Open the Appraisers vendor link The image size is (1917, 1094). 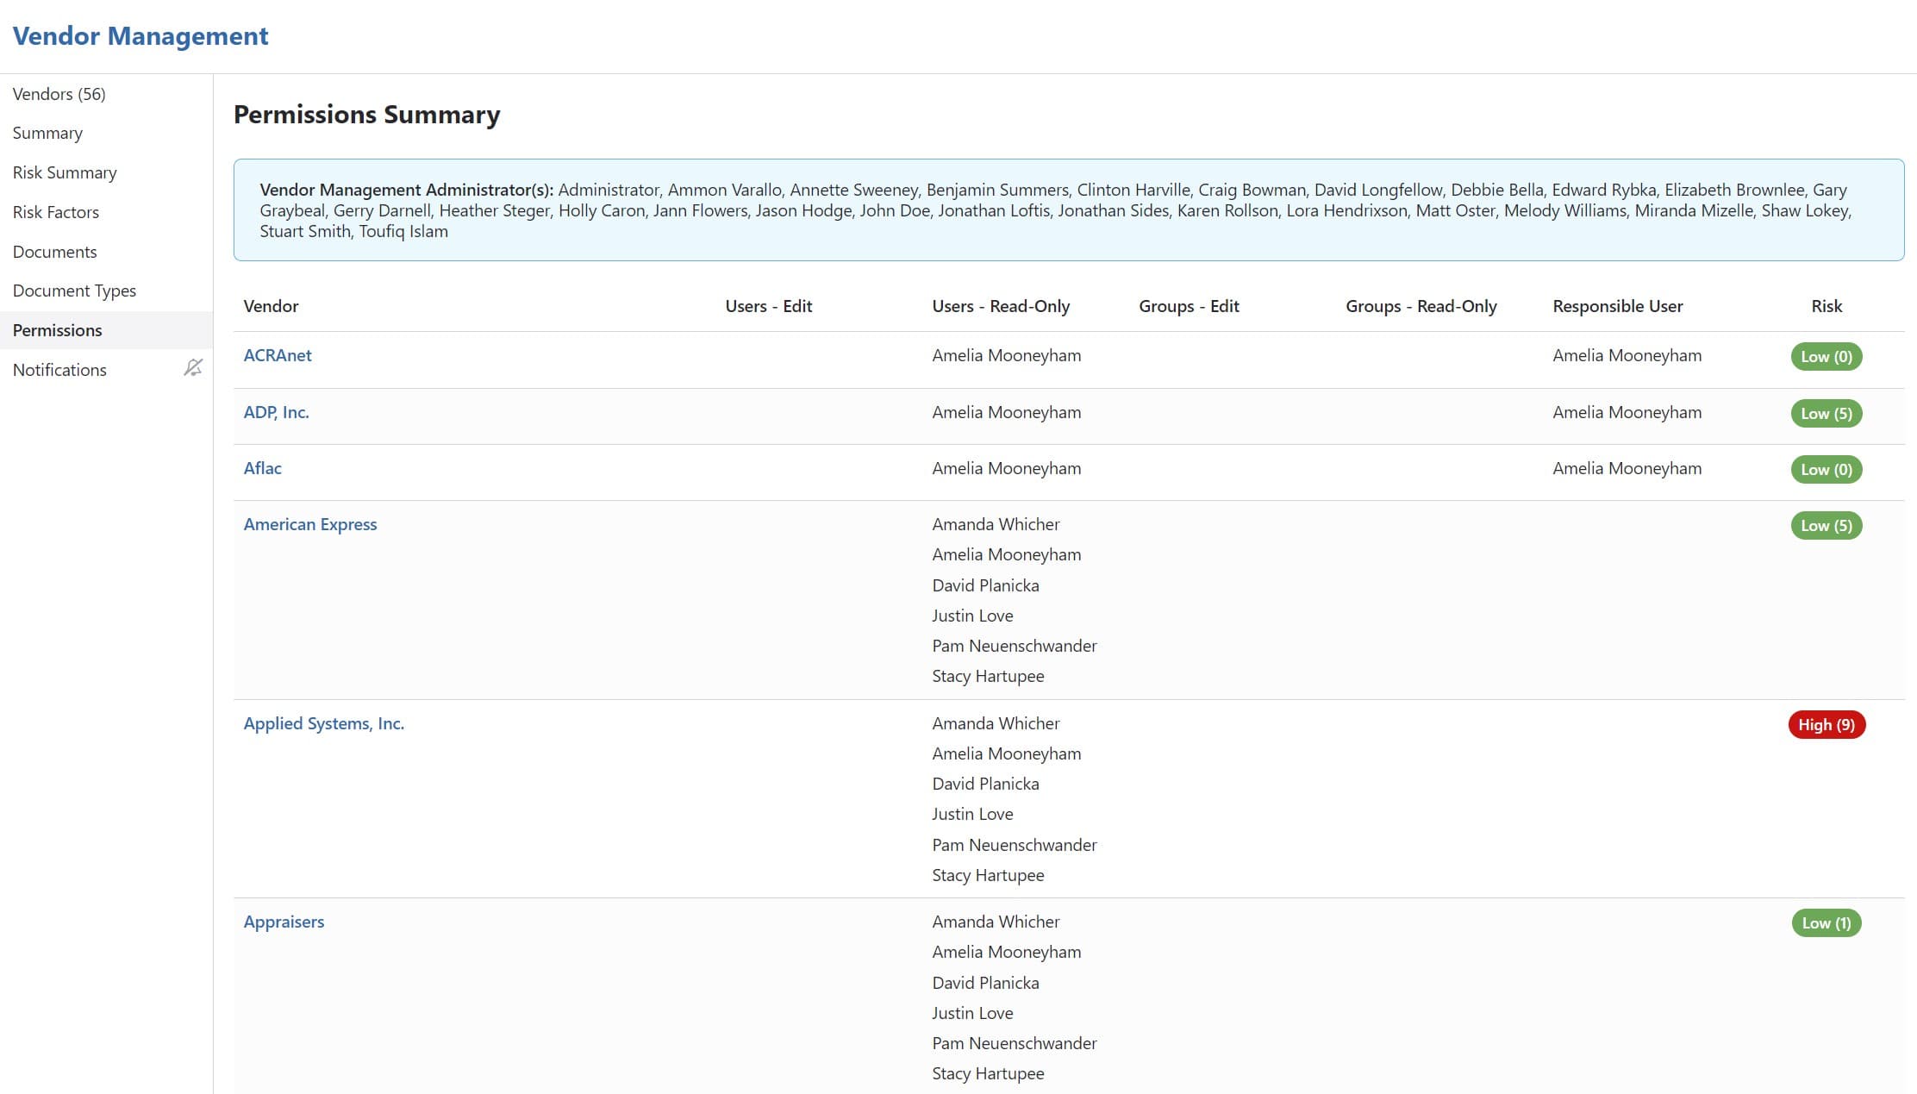click(284, 922)
